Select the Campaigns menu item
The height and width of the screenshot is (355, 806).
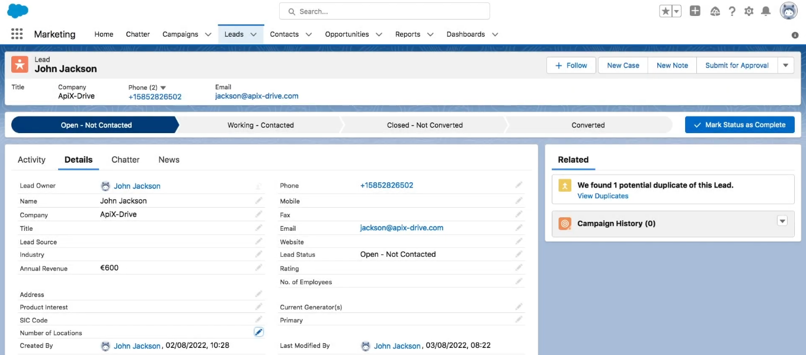[x=181, y=34]
